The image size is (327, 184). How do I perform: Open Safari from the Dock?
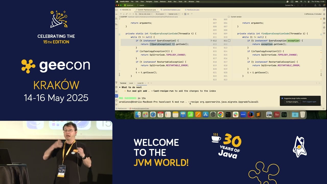point(153,115)
